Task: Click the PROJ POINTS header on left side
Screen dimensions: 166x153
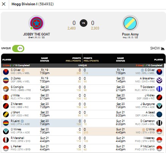Action: click(73, 61)
